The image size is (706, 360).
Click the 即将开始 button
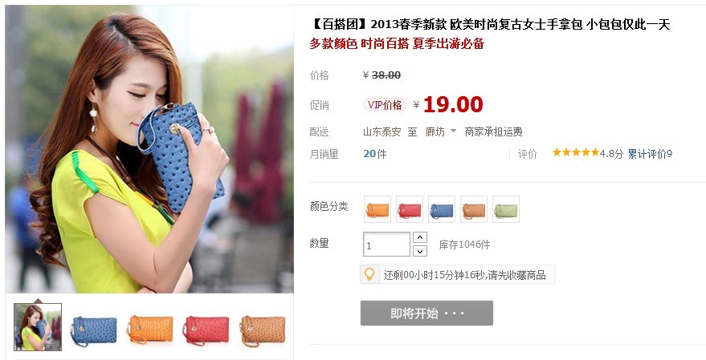point(426,313)
